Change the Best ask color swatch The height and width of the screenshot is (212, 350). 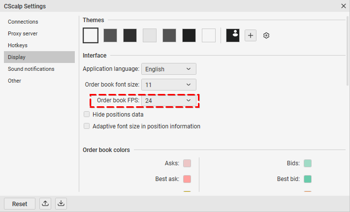pos(187,179)
